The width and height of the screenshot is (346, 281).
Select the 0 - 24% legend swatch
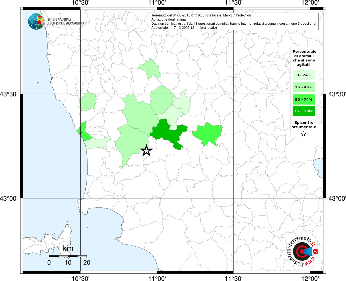click(x=304, y=75)
